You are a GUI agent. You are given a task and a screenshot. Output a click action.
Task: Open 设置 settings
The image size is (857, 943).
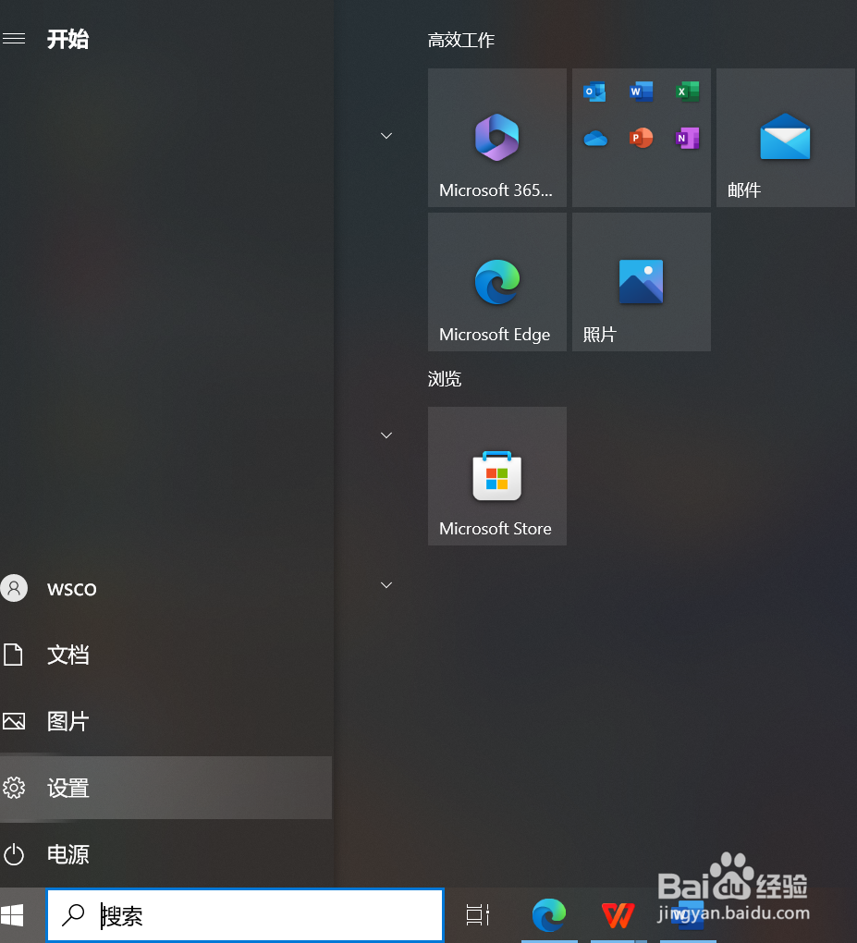pyautogui.click(x=166, y=788)
